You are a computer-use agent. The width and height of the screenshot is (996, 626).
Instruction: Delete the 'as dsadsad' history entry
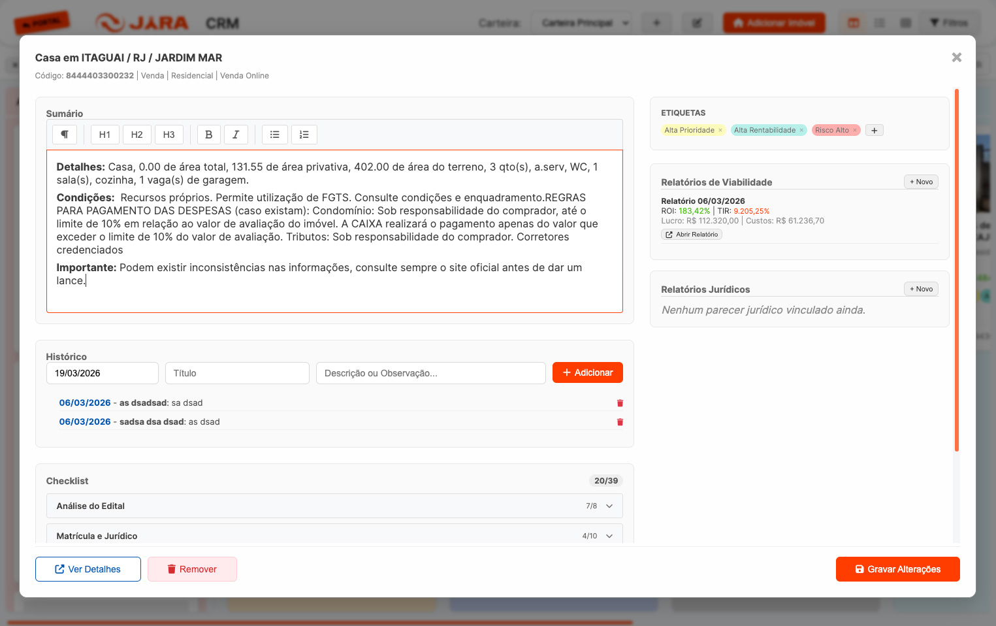click(620, 403)
